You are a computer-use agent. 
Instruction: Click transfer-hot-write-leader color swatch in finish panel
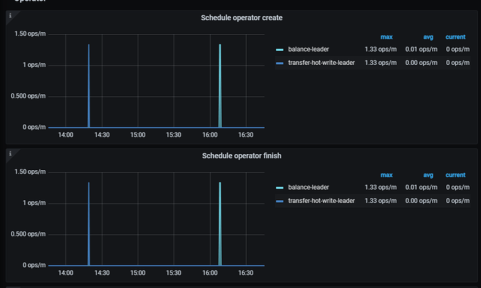pyautogui.click(x=280, y=201)
